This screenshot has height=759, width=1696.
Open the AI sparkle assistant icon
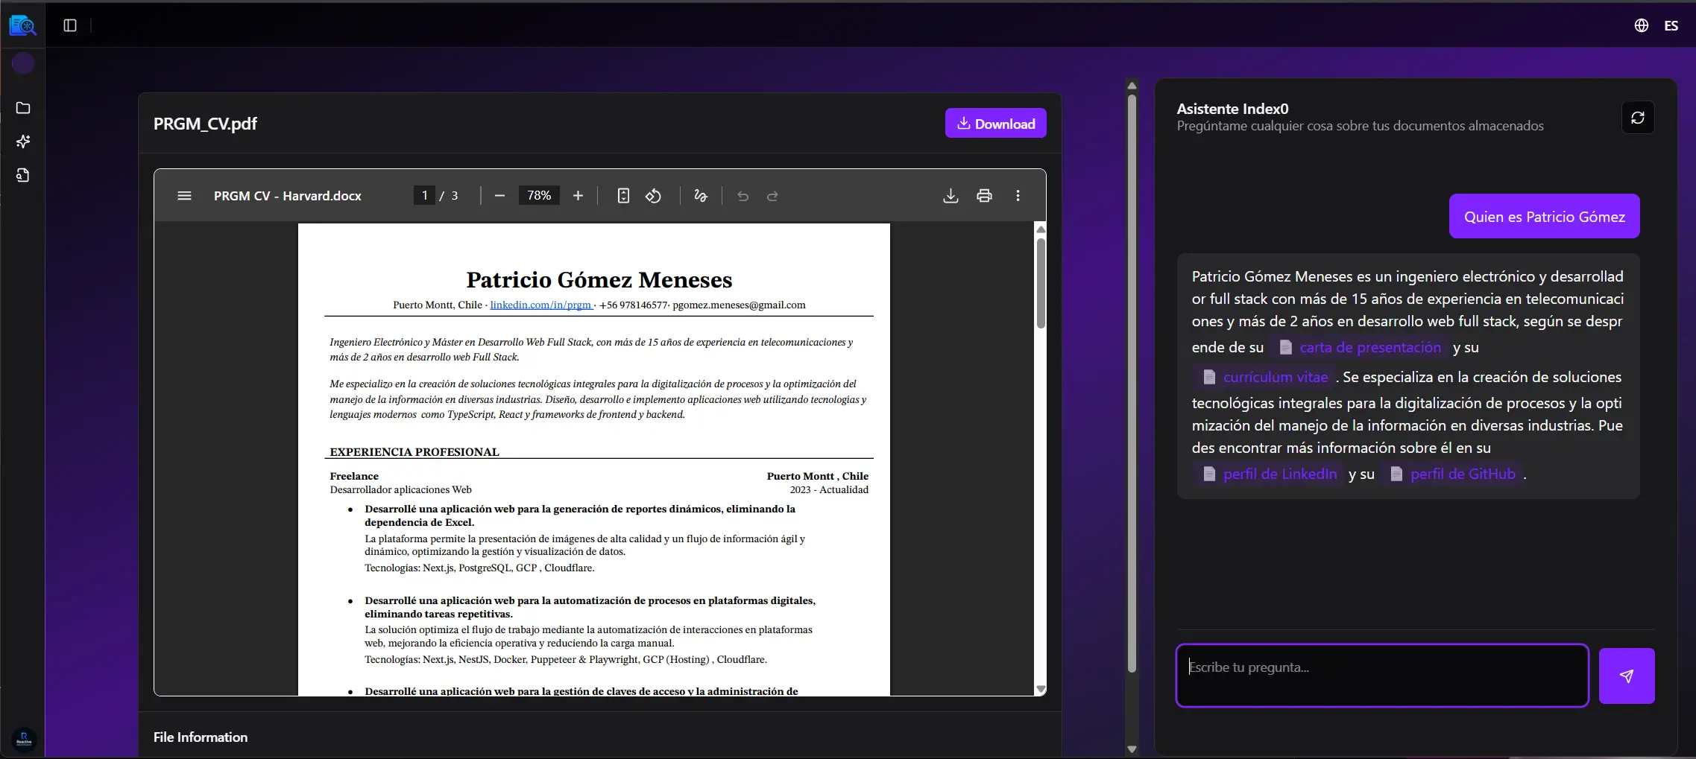coord(23,142)
